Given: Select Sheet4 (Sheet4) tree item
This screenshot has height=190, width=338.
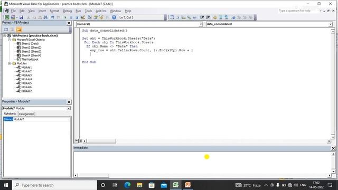Looking at the screenshot, I should 31,55.
